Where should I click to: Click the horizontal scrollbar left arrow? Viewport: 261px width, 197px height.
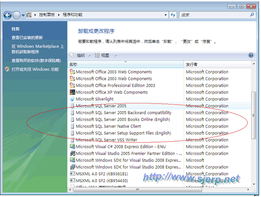click(70, 189)
